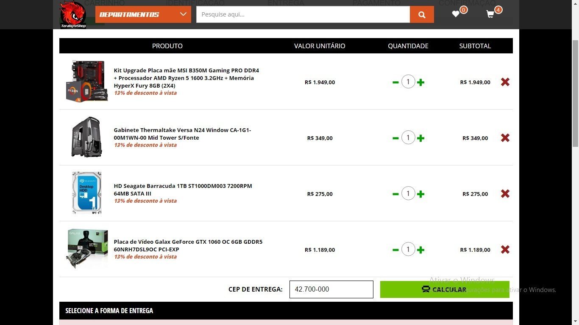Image resolution: width=579 pixels, height=325 pixels.
Task: Increase quantity of the MSI B350M kit
Action: point(420,82)
